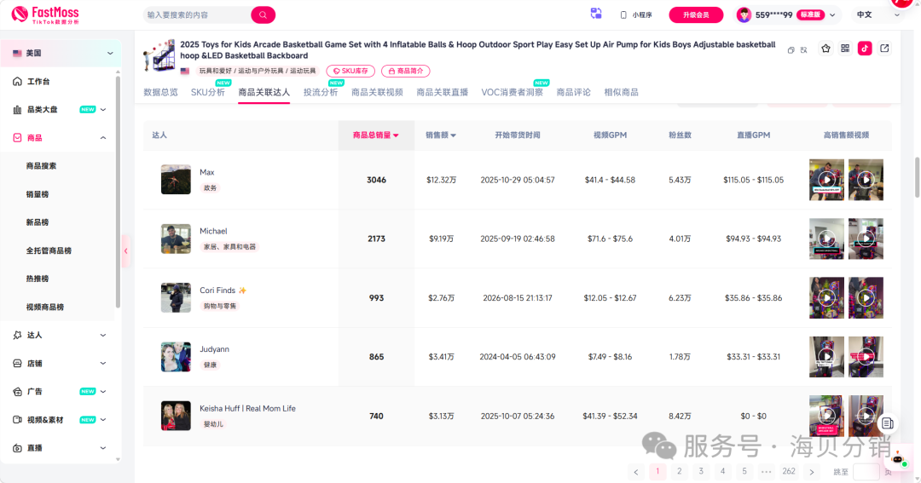Open the external link share icon

884,49
